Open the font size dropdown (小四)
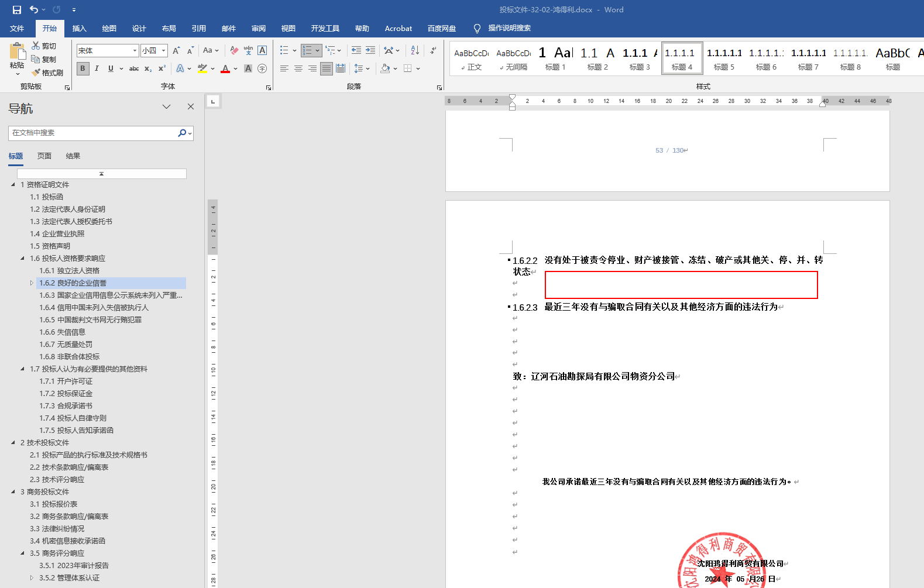The image size is (924, 588). click(164, 50)
